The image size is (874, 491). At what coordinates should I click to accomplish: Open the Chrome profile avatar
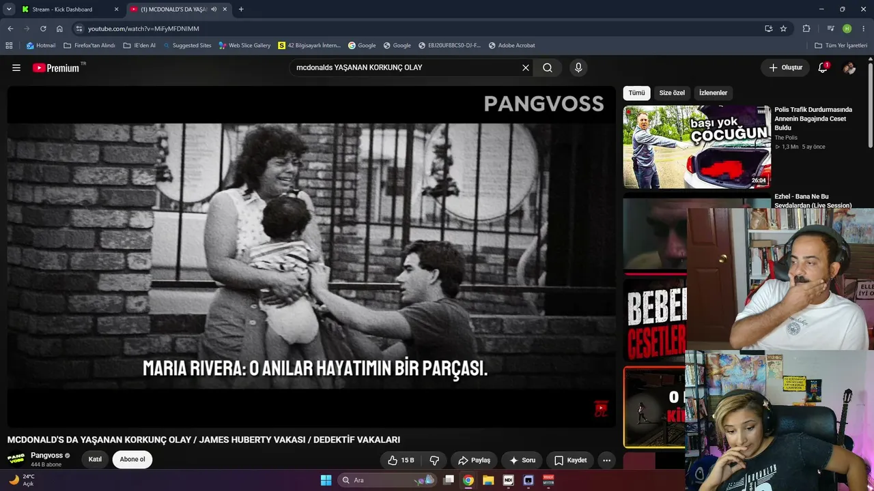[x=847, y=29]
